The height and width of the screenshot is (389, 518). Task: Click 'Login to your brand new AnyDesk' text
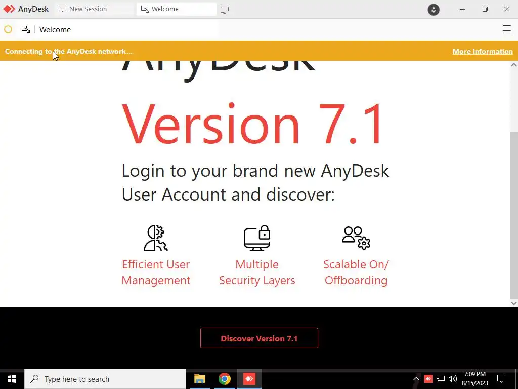point(255,171)
